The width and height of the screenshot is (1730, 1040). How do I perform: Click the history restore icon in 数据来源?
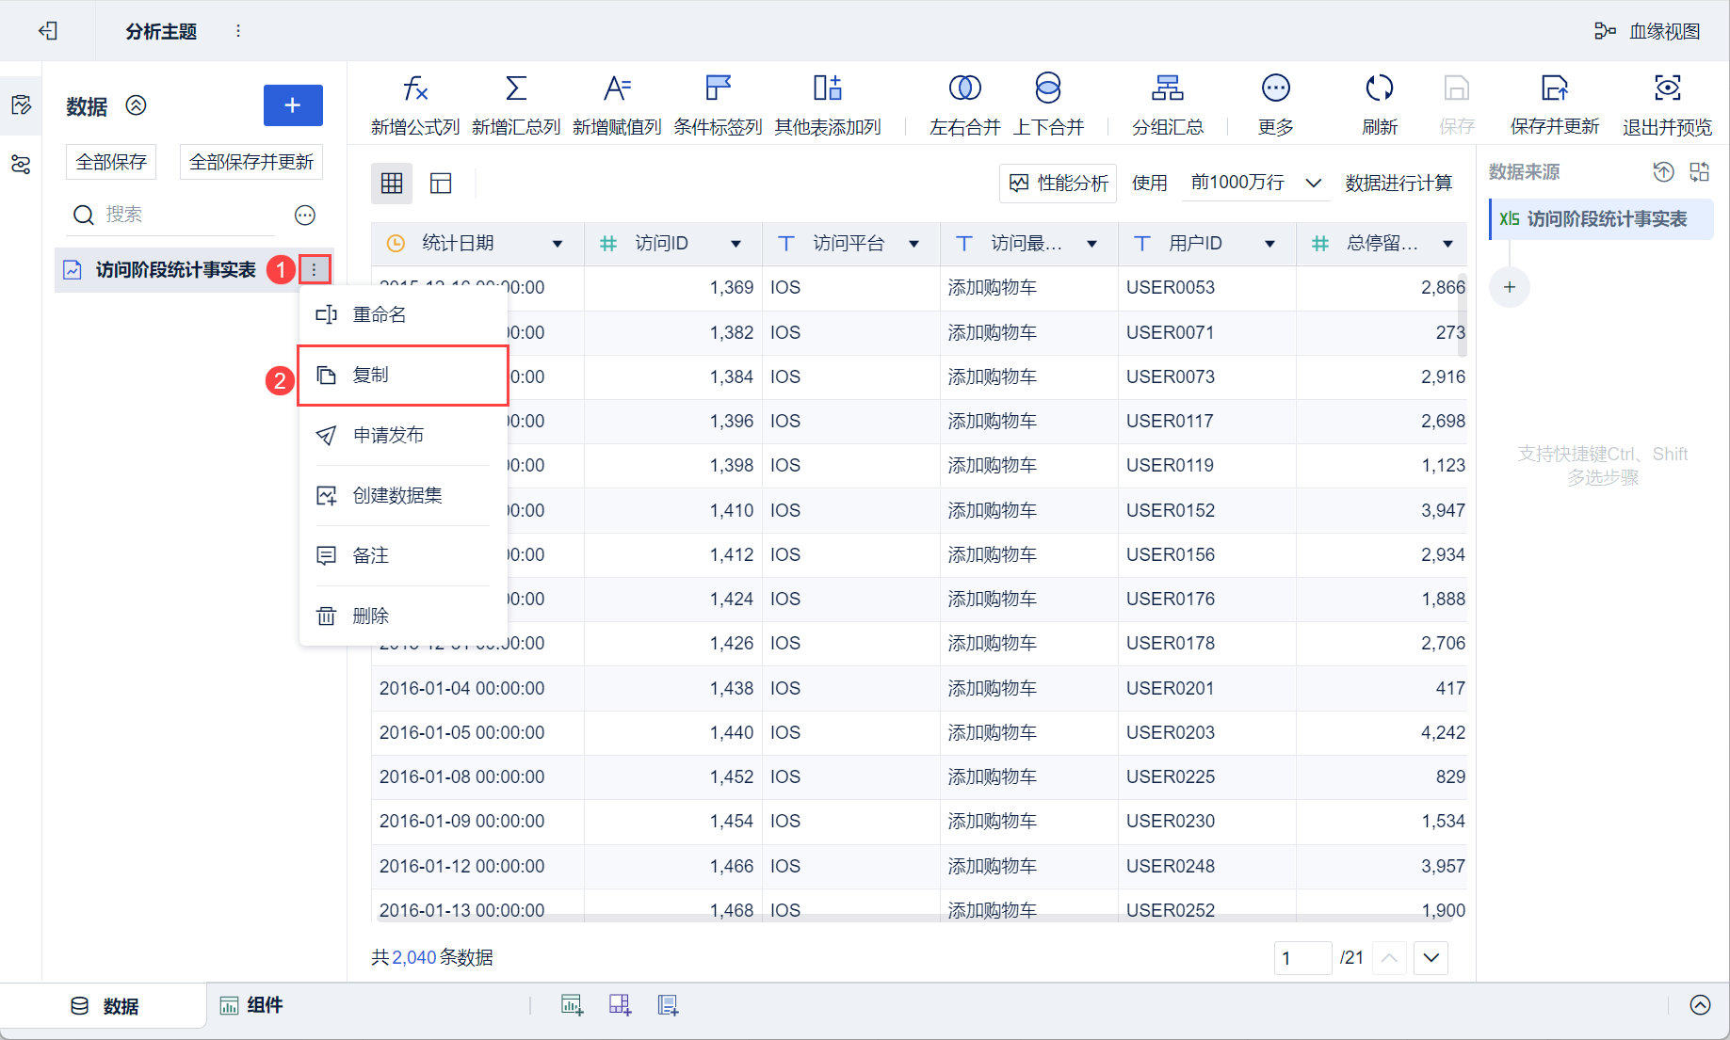[x=1664, y=171]
